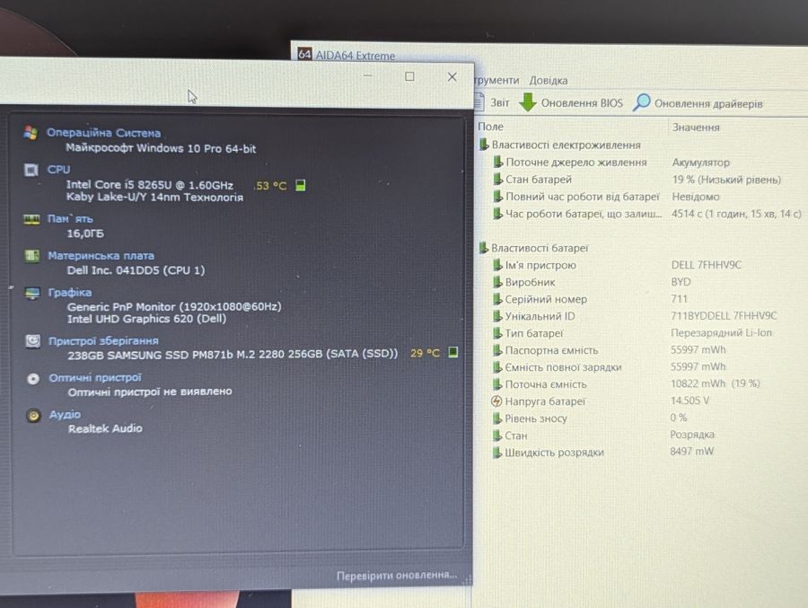Open Пристрої зберігання section link

[x=103, y=340]
